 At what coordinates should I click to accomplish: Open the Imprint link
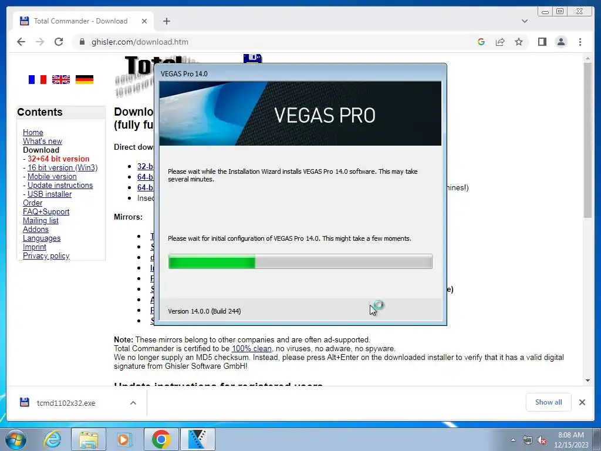tap(35, 247)
